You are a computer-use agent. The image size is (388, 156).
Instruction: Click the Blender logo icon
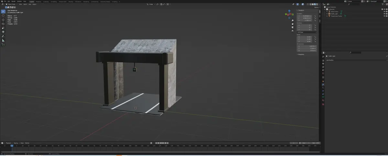pos(2,1)
